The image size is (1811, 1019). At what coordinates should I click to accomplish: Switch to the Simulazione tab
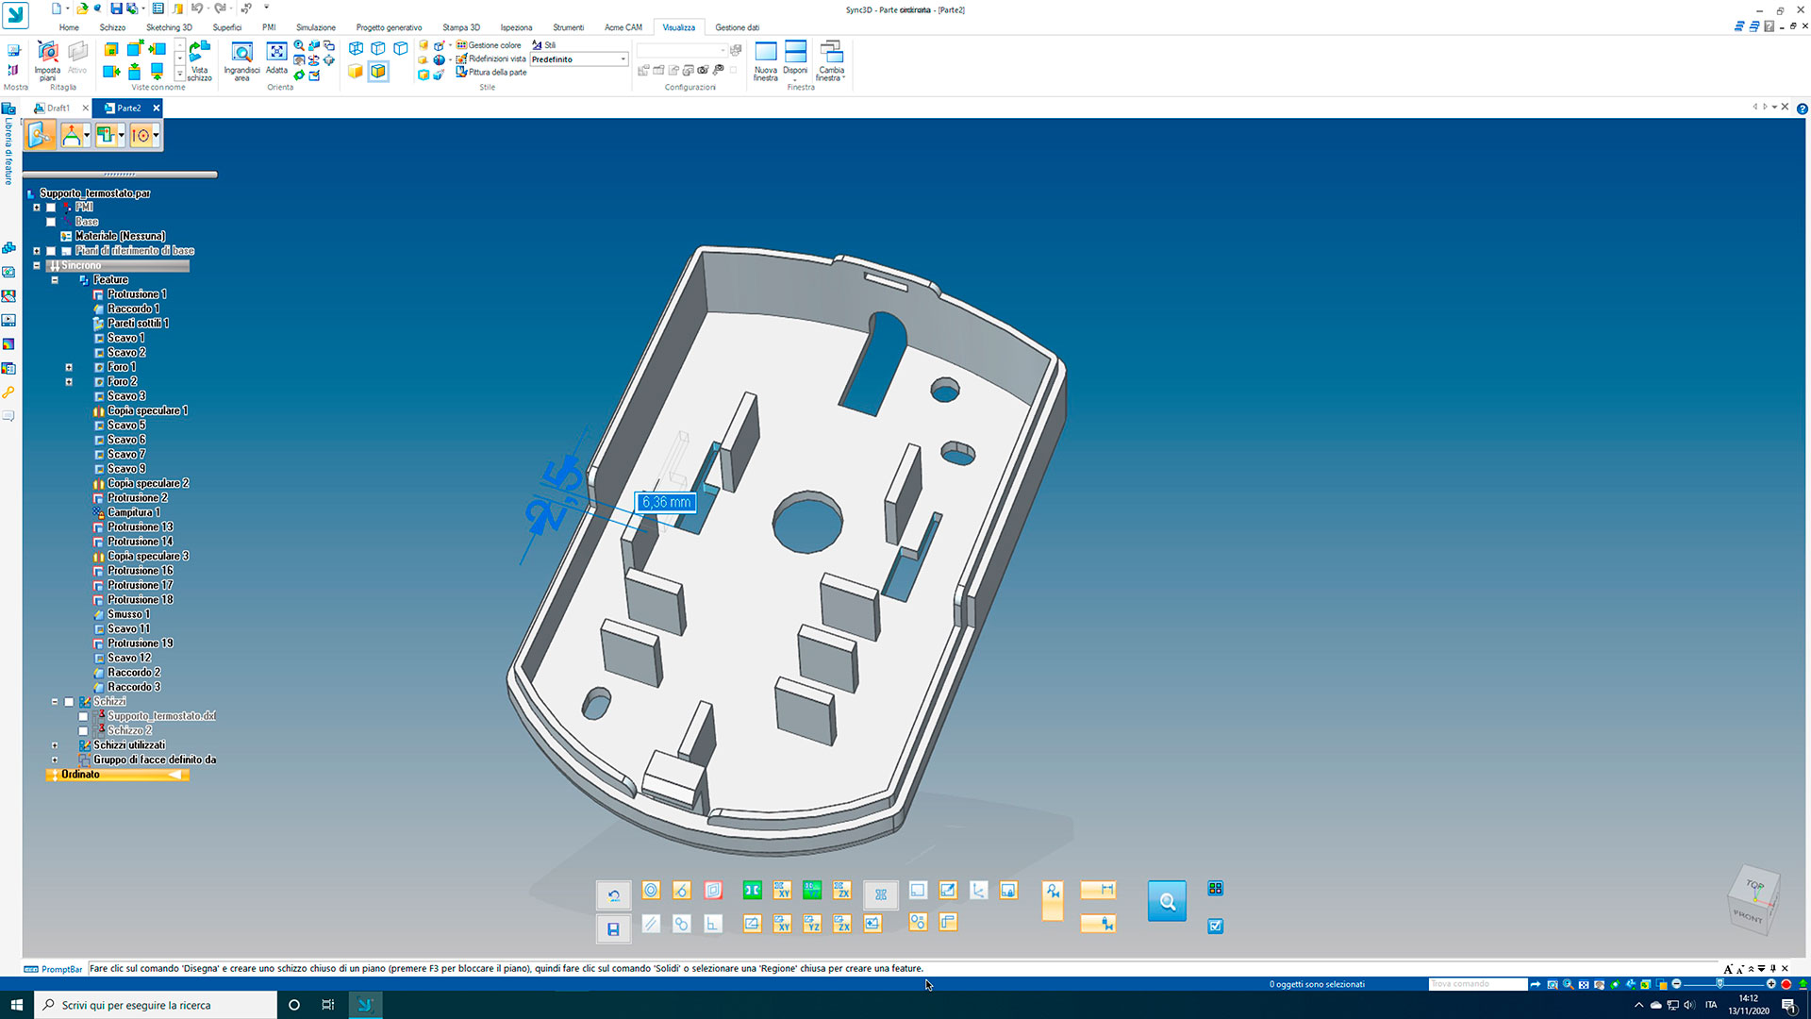click(316, 27)
